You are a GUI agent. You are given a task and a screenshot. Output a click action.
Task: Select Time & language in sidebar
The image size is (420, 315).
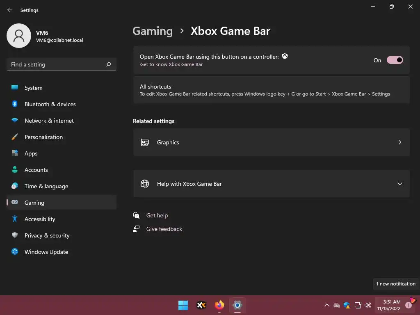point(62,186)
